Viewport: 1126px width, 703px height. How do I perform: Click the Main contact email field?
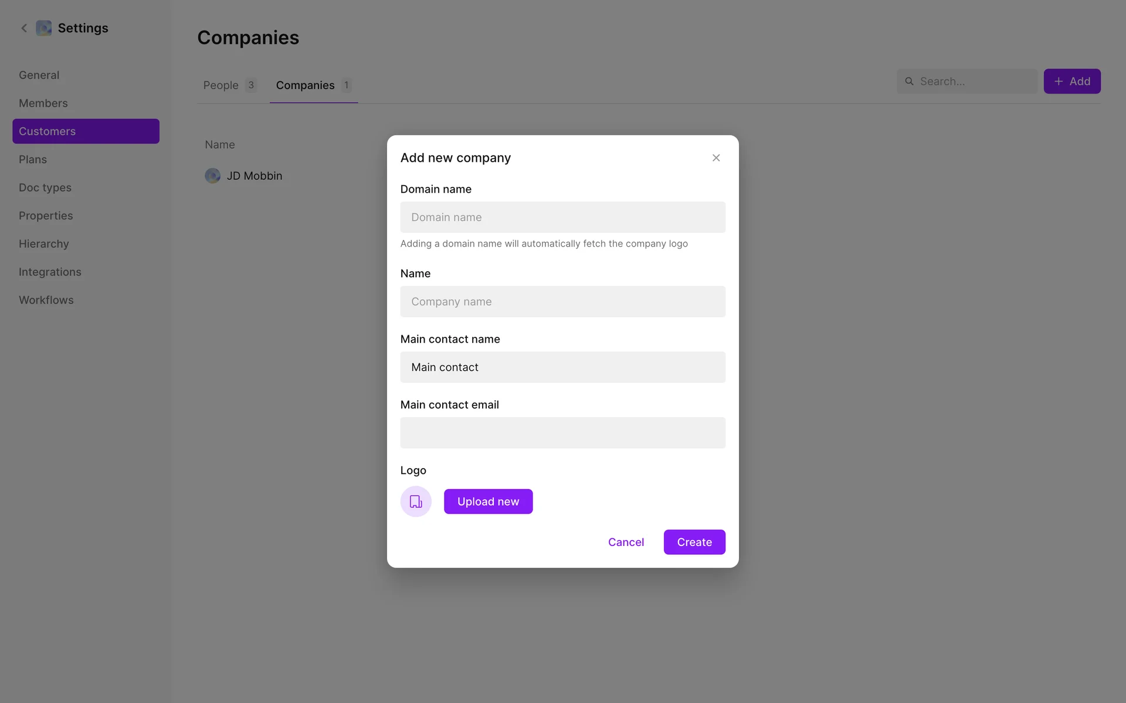coord(562,433)
